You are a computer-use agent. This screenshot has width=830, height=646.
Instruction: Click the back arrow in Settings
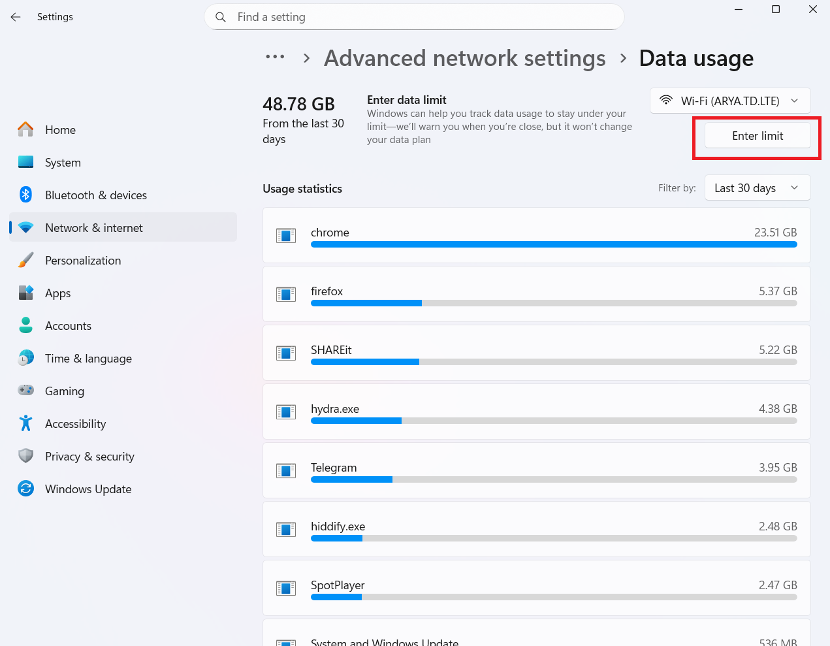[x=16, y=17]
